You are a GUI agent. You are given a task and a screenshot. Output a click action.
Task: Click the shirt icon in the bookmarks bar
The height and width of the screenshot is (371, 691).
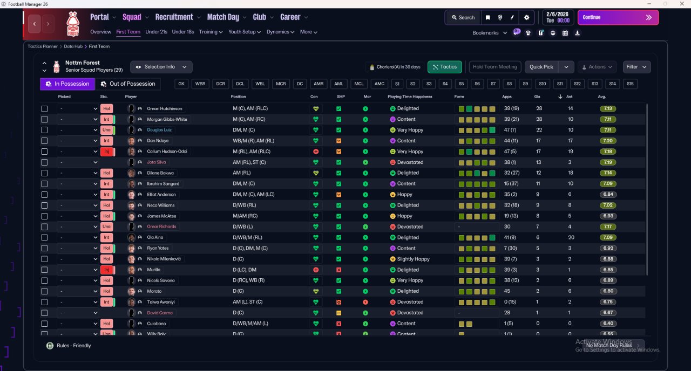click(528, 33)
